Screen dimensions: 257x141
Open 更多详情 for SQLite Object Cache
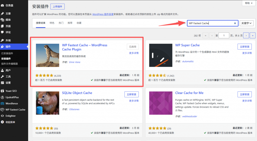[x=134, y=101]
